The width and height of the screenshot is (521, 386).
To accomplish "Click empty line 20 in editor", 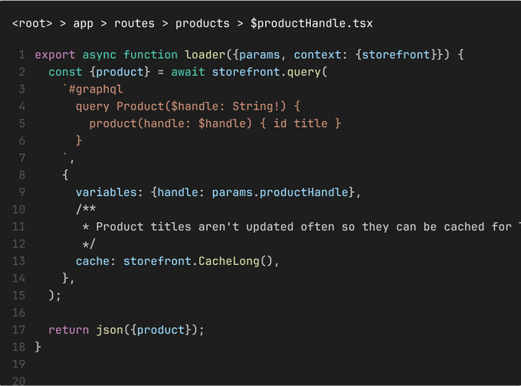I will point(230,381).
